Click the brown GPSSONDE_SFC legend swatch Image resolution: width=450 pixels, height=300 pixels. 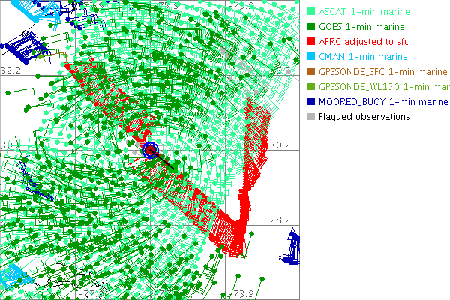pos(311,72)
